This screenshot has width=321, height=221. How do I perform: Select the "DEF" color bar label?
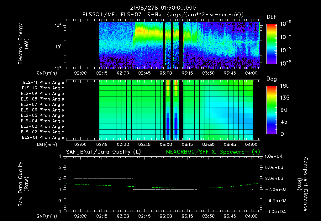click(x=271, y=17)
